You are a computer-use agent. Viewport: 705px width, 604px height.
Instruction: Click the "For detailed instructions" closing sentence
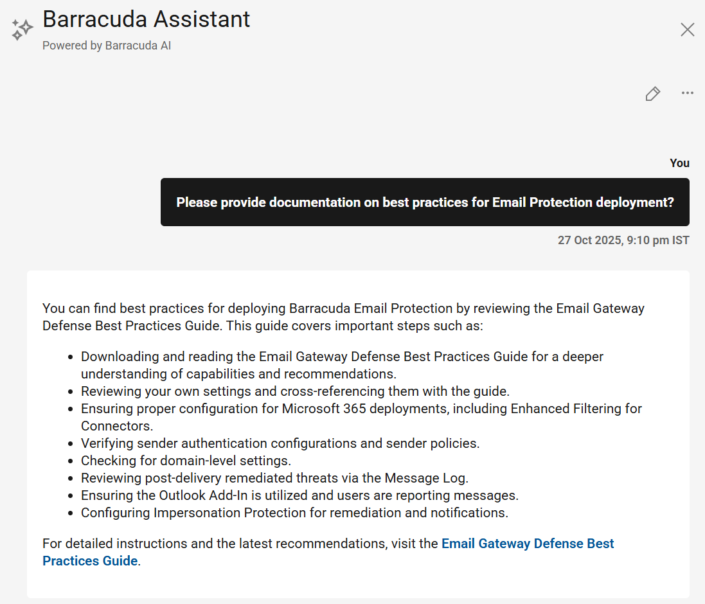241,544
